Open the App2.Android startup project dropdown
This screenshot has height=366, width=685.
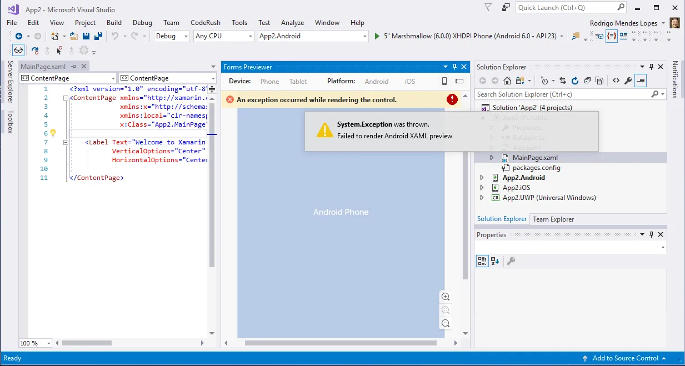[313, 36]
